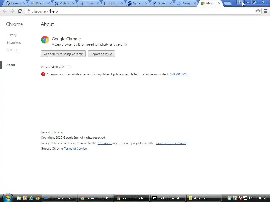This screenshot has width=270, height=202.
Task: Open the Chrome hamburger menu
Action: coord(266,11)
